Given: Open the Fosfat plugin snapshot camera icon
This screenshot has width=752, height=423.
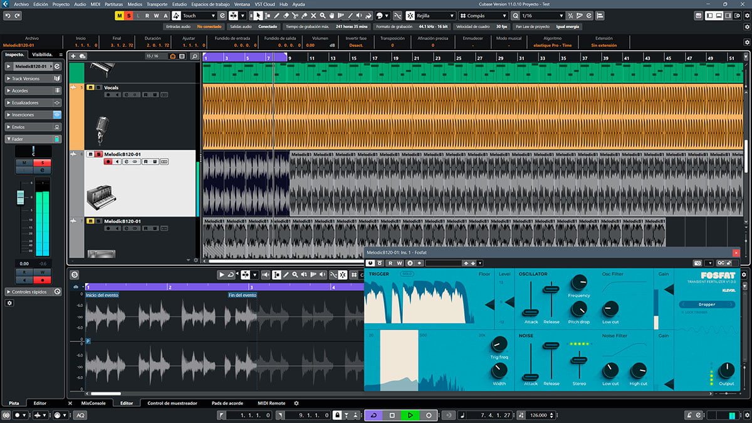Looking at the screenshot, I should point(697,263).
